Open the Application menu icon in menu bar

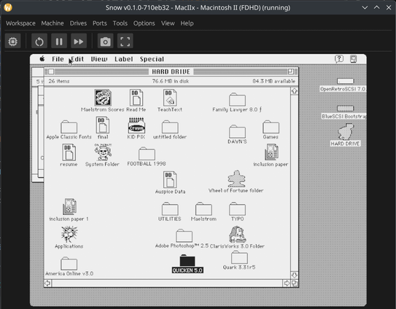click(353, 59)
